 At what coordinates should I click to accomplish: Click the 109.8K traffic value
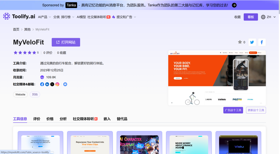(x=51, y=77)
